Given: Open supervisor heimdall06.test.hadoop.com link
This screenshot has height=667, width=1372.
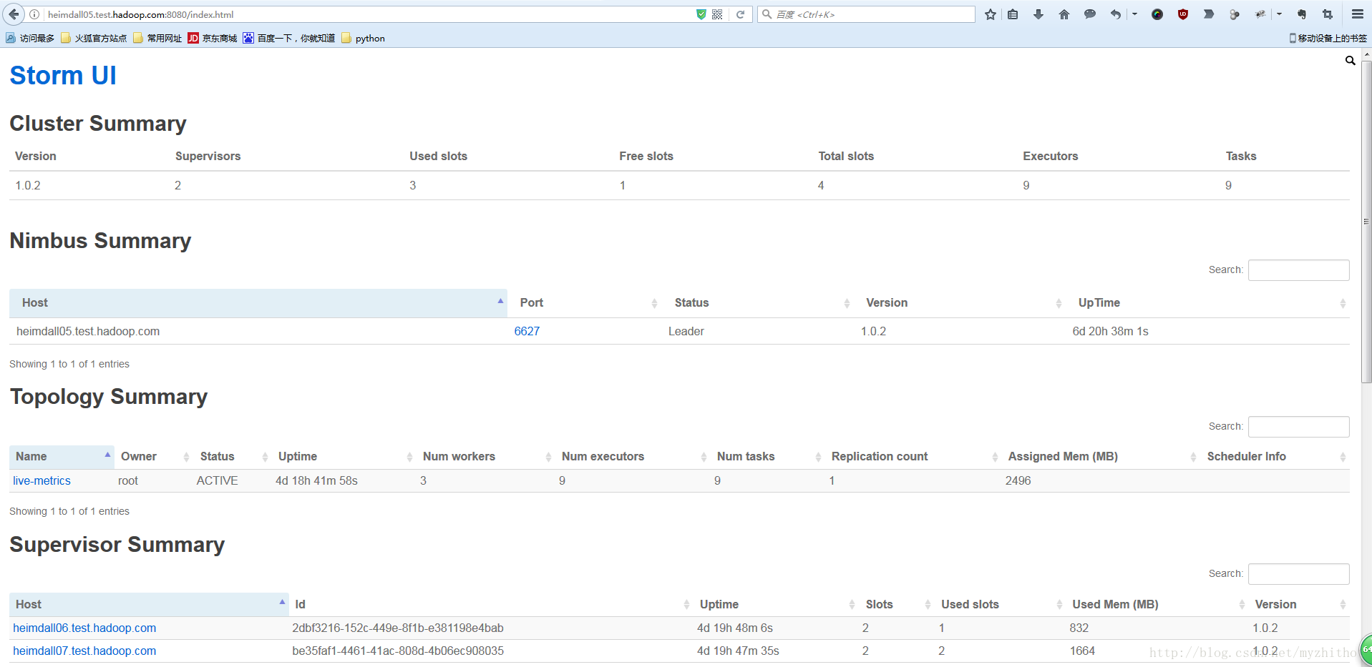Looking at the screenshot, I should 84,628.
